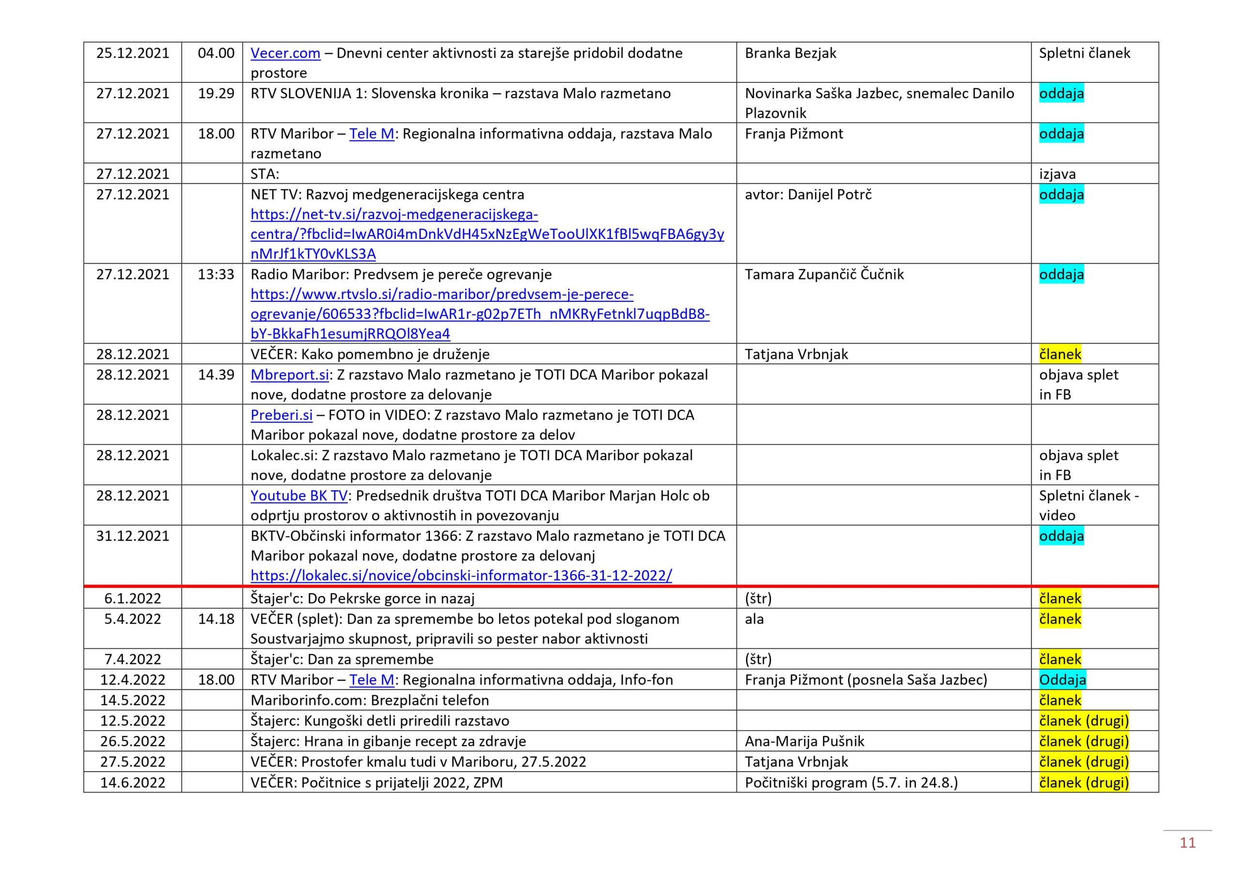Viewport: 1240px width, 877px height.
Task: Click the date cell 25.12.2021
Action: point(132,53)
